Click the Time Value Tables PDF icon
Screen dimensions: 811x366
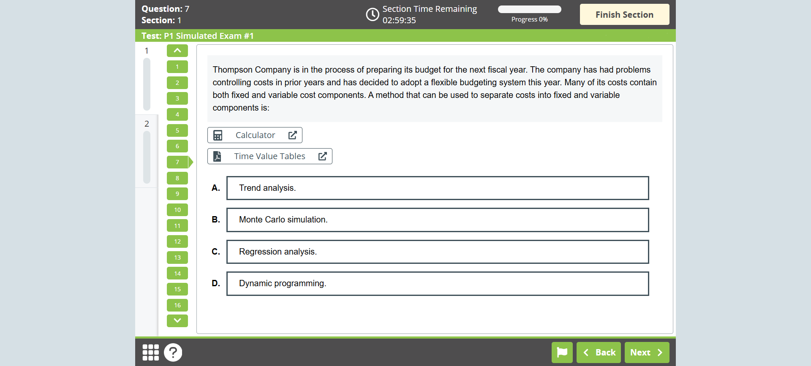pyautogui.click(x=217, y=156)
